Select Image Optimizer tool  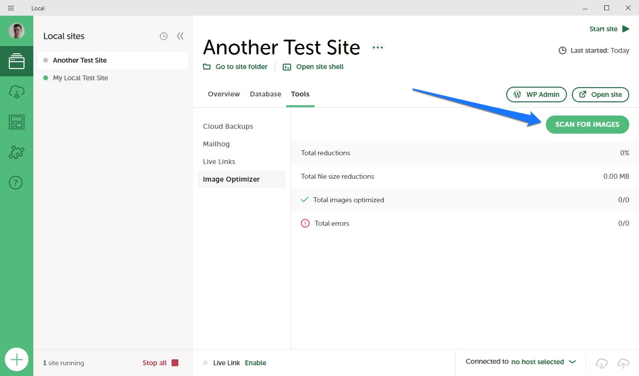(242, 179)
